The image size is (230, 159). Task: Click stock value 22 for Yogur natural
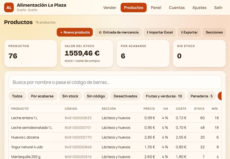202,147
